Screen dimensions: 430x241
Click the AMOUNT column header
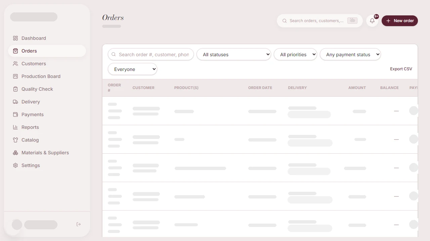pyautogui.click(x=357, y=88)
